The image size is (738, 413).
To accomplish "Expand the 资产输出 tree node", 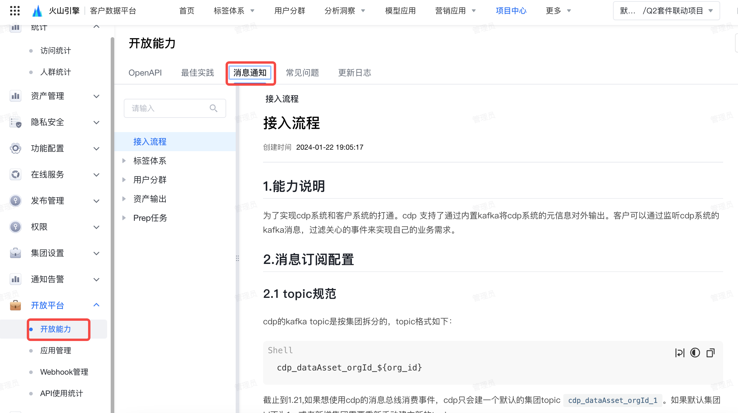I will coord(124,199).
